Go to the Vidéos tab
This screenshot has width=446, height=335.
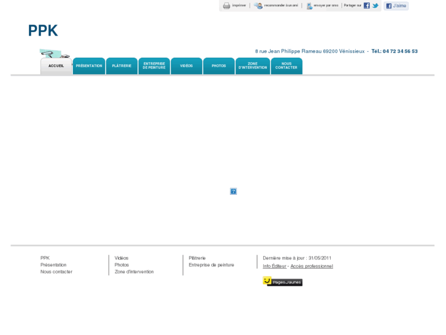coord(186,66)
